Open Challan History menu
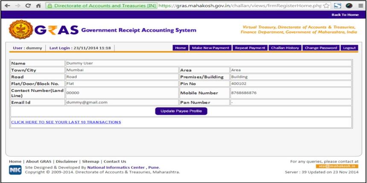 (x=285, y=48)
